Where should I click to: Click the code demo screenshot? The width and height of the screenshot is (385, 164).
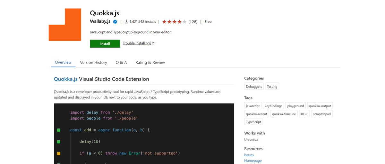click(x=144, y=134)
